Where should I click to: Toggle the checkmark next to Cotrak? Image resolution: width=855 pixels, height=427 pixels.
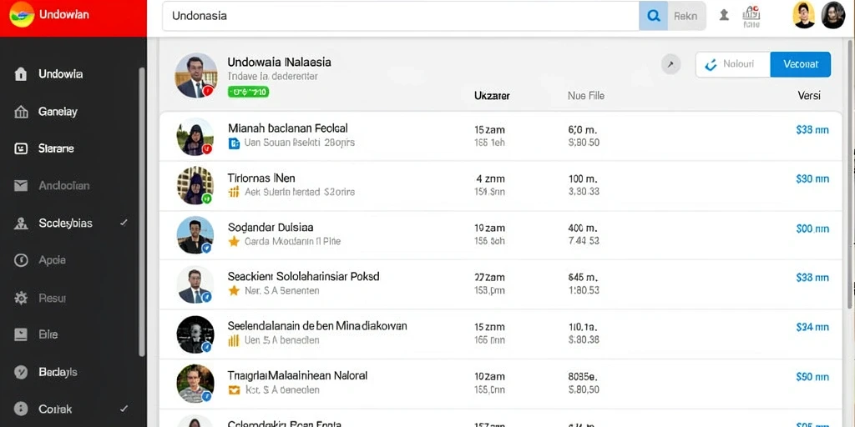click(124, 409)
